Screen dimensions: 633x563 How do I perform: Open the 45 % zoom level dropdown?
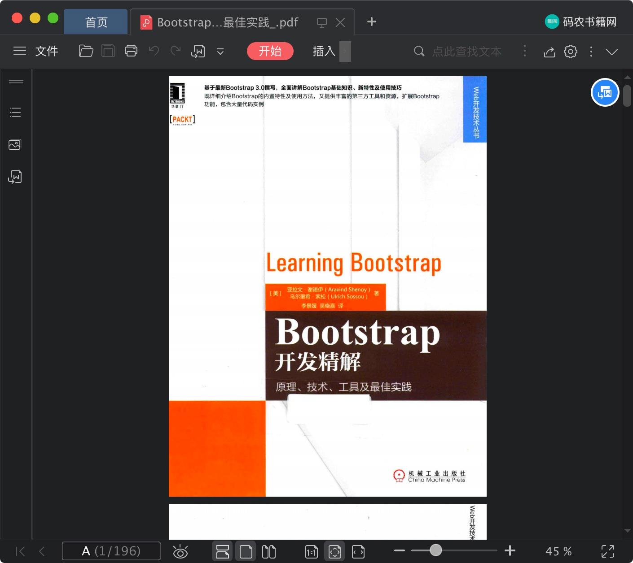[558, 551]
